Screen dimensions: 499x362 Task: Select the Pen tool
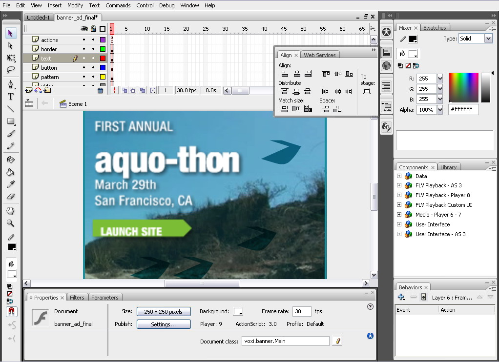[11, 84]
